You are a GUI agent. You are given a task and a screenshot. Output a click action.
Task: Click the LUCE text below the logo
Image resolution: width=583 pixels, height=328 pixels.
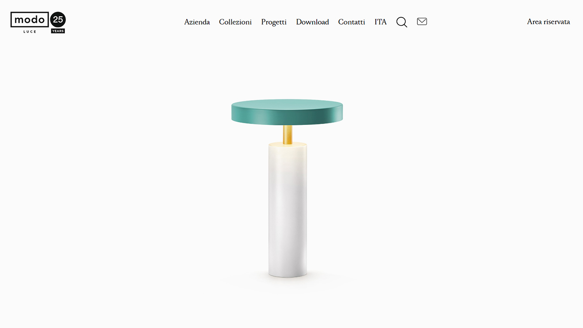pyautogui.click(x=30, y=32)
